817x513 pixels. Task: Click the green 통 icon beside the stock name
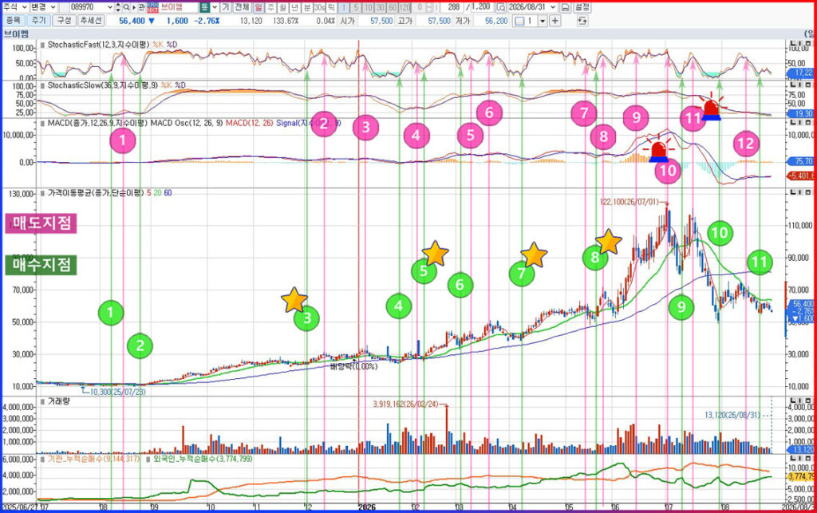205,7
